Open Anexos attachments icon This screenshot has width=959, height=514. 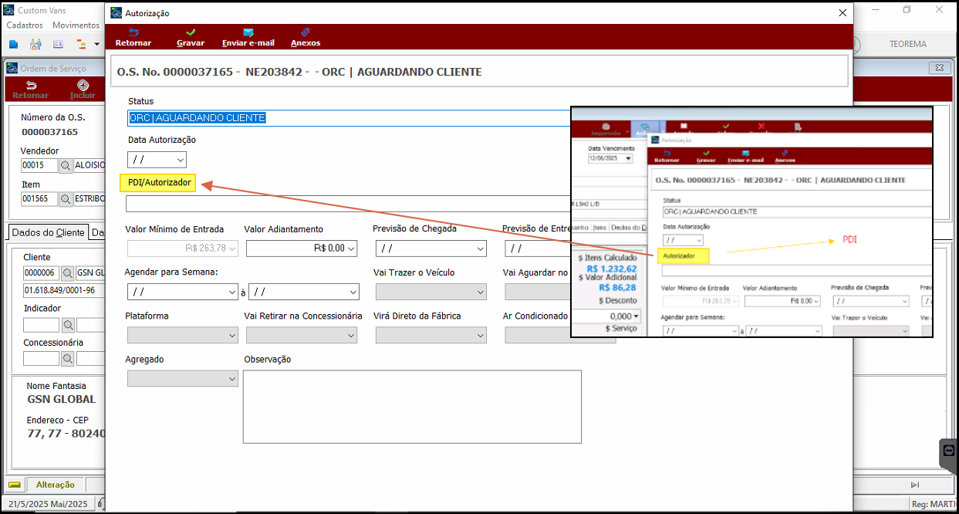pyautogui.click(x=306, y=32)
